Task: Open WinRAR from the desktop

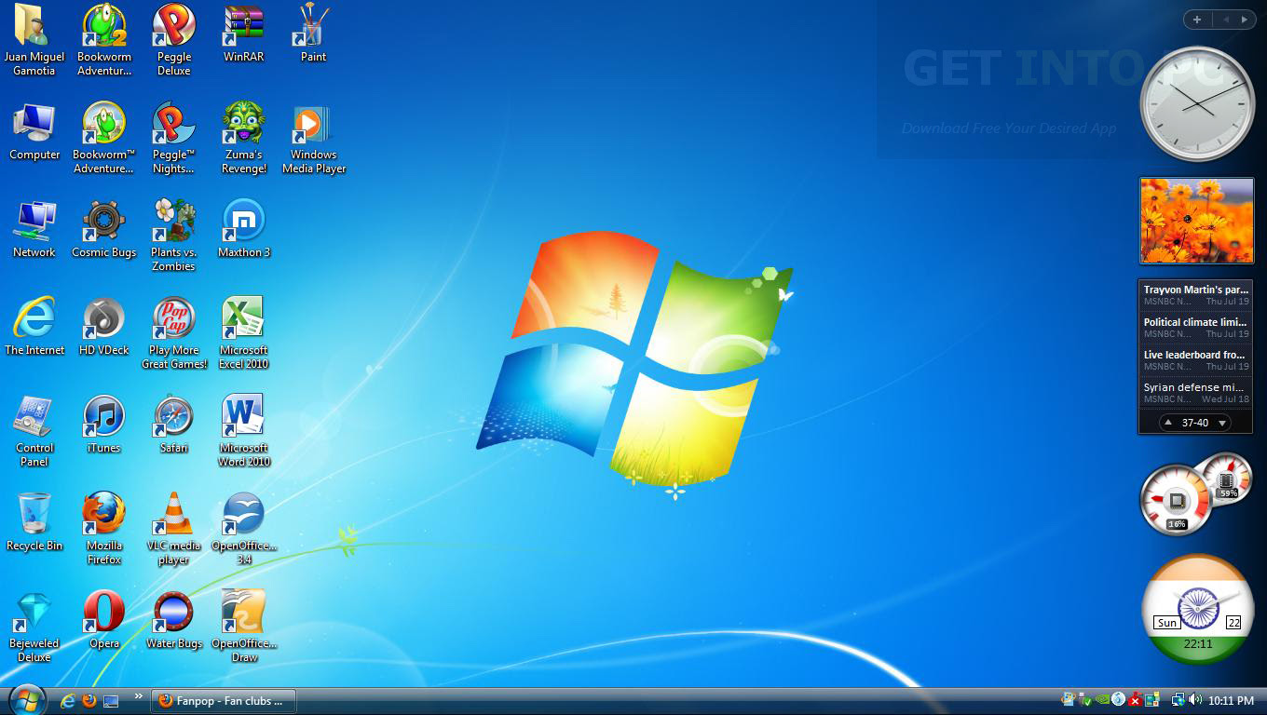Action: [x=243, y=34]
